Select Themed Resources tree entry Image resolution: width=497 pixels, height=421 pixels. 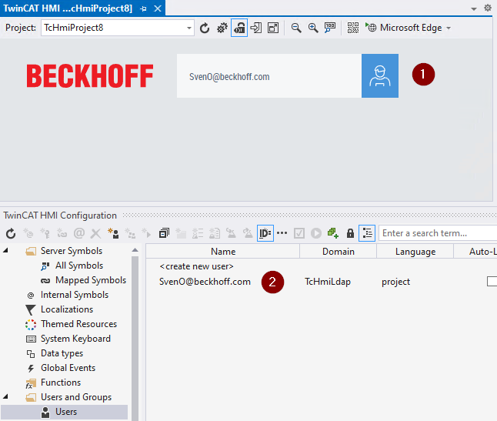pyautogui.click(x=78, y=324)
